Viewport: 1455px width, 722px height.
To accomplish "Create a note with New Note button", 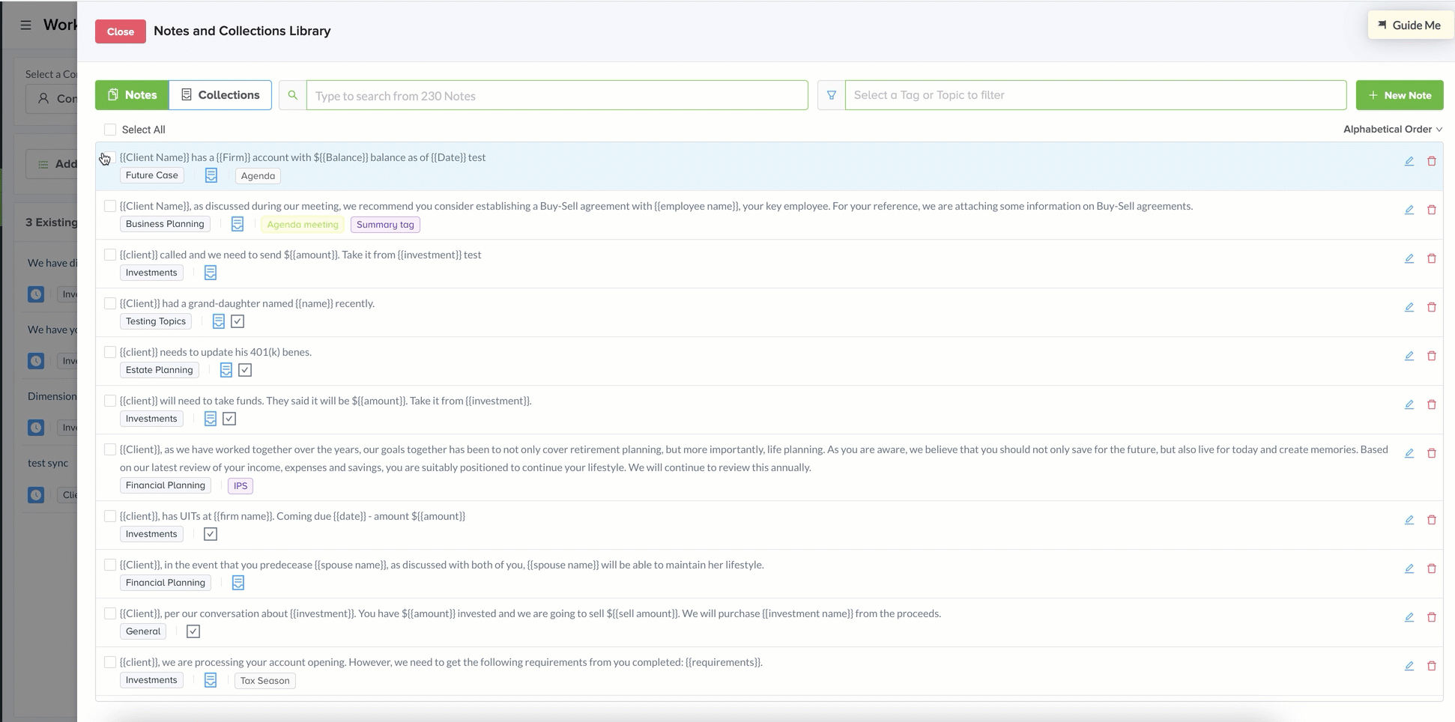I will pos(1400,95).
